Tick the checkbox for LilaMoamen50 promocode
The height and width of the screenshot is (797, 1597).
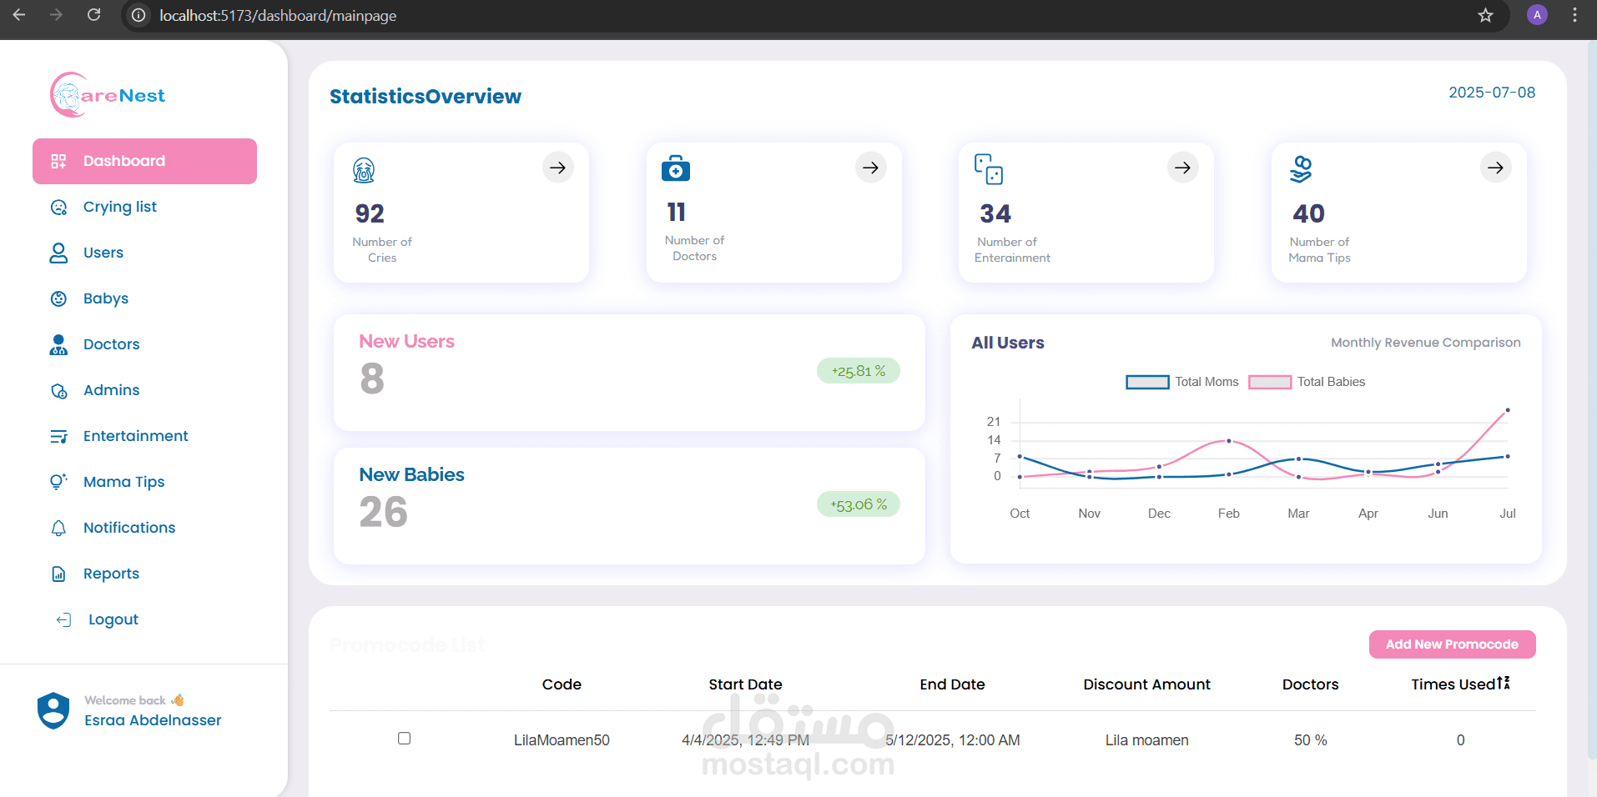(x=405, y=739)
